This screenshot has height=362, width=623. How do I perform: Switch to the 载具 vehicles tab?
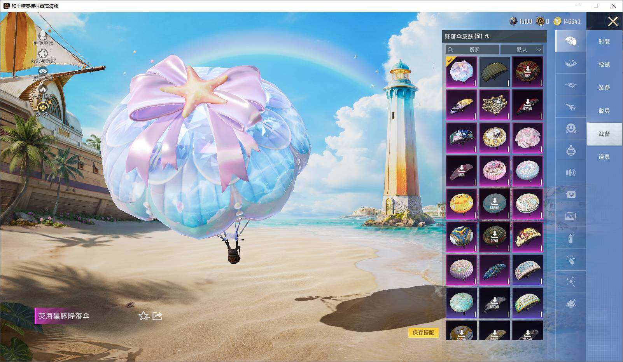[604, 111]
